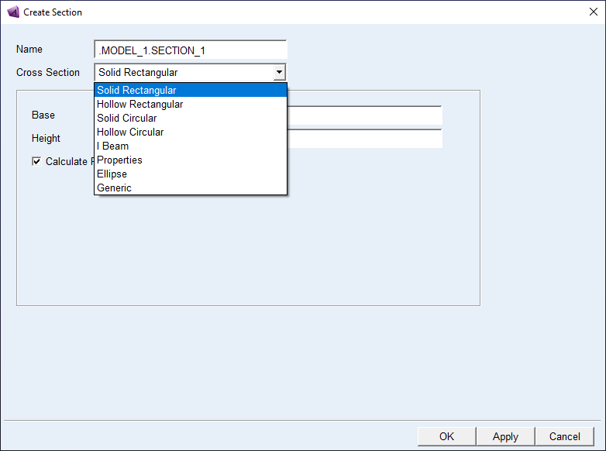Screen dimensions: 606x451
Task: Cancel the section creation
Action: pos(564,436)
